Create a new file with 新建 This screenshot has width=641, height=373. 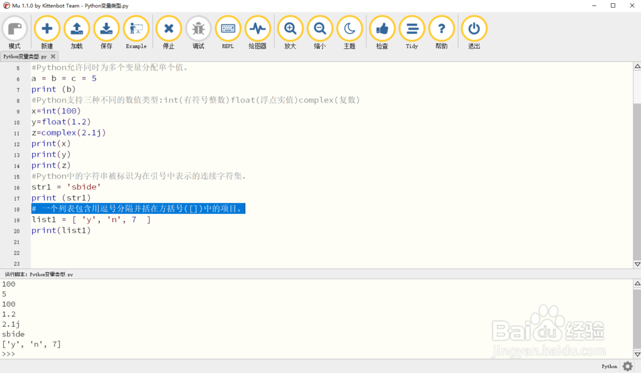47,33
